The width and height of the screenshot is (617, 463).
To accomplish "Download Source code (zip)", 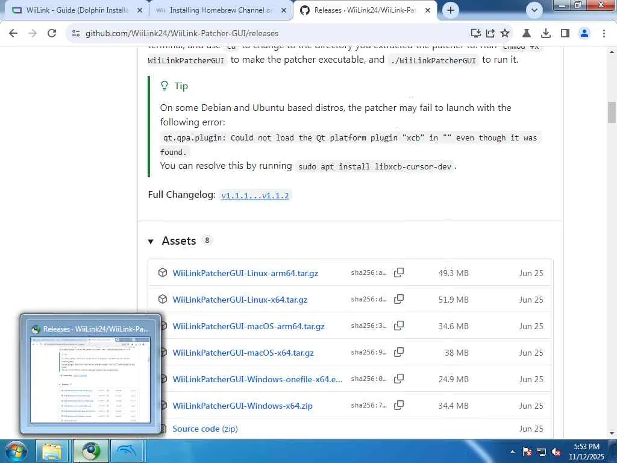I will pyautogui.click(x=205, y=429).
